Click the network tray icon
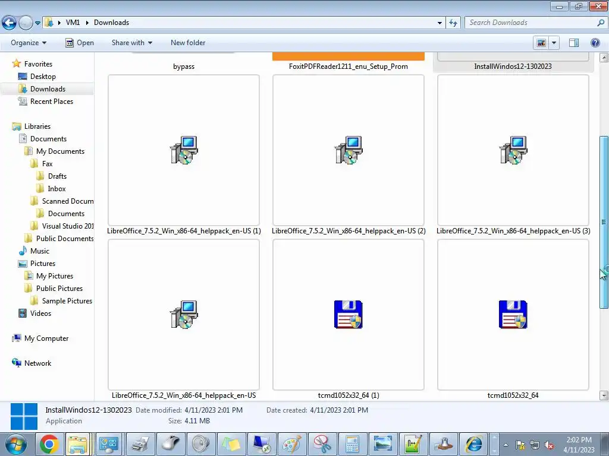This screenshot has width=609, height=456. [x=535, y=445]
